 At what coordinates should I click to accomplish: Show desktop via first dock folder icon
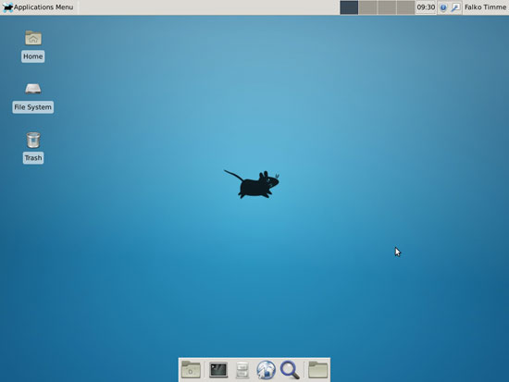[191, 370]
